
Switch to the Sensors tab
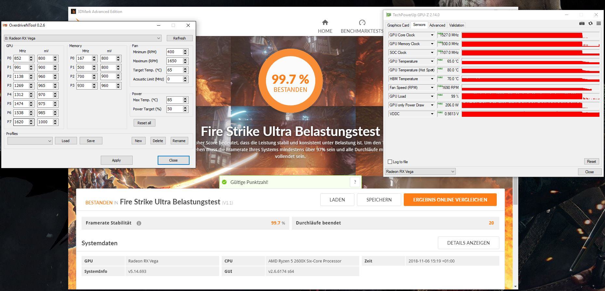click(419, 25)
